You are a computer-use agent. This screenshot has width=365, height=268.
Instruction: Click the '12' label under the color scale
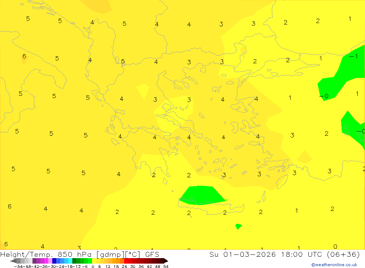(108, 267)
